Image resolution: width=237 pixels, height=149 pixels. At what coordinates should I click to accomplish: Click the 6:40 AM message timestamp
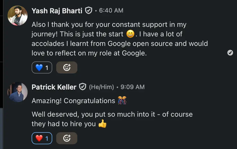coord(111,11)
